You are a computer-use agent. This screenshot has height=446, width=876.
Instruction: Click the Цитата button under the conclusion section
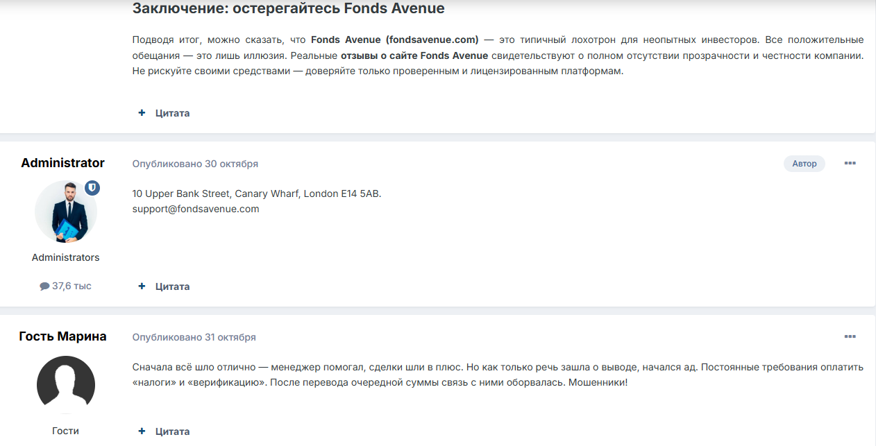[172, 112]
